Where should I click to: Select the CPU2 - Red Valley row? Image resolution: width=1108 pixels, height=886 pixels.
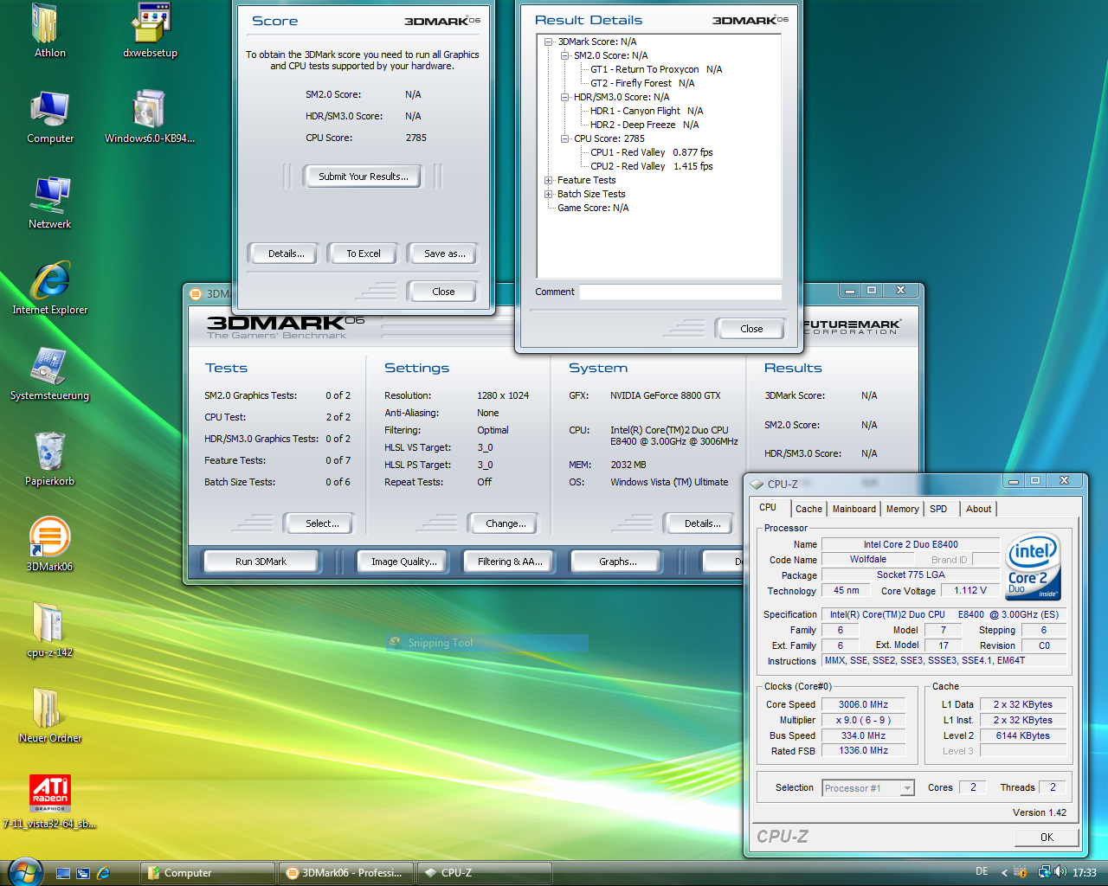click(652, 166)
